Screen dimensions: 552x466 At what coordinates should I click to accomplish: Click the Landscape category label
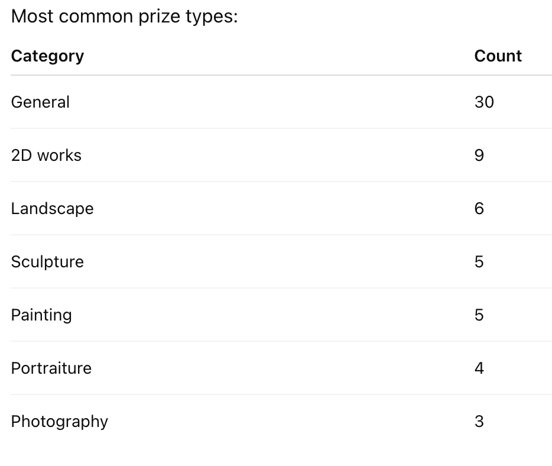pos(52,209)
